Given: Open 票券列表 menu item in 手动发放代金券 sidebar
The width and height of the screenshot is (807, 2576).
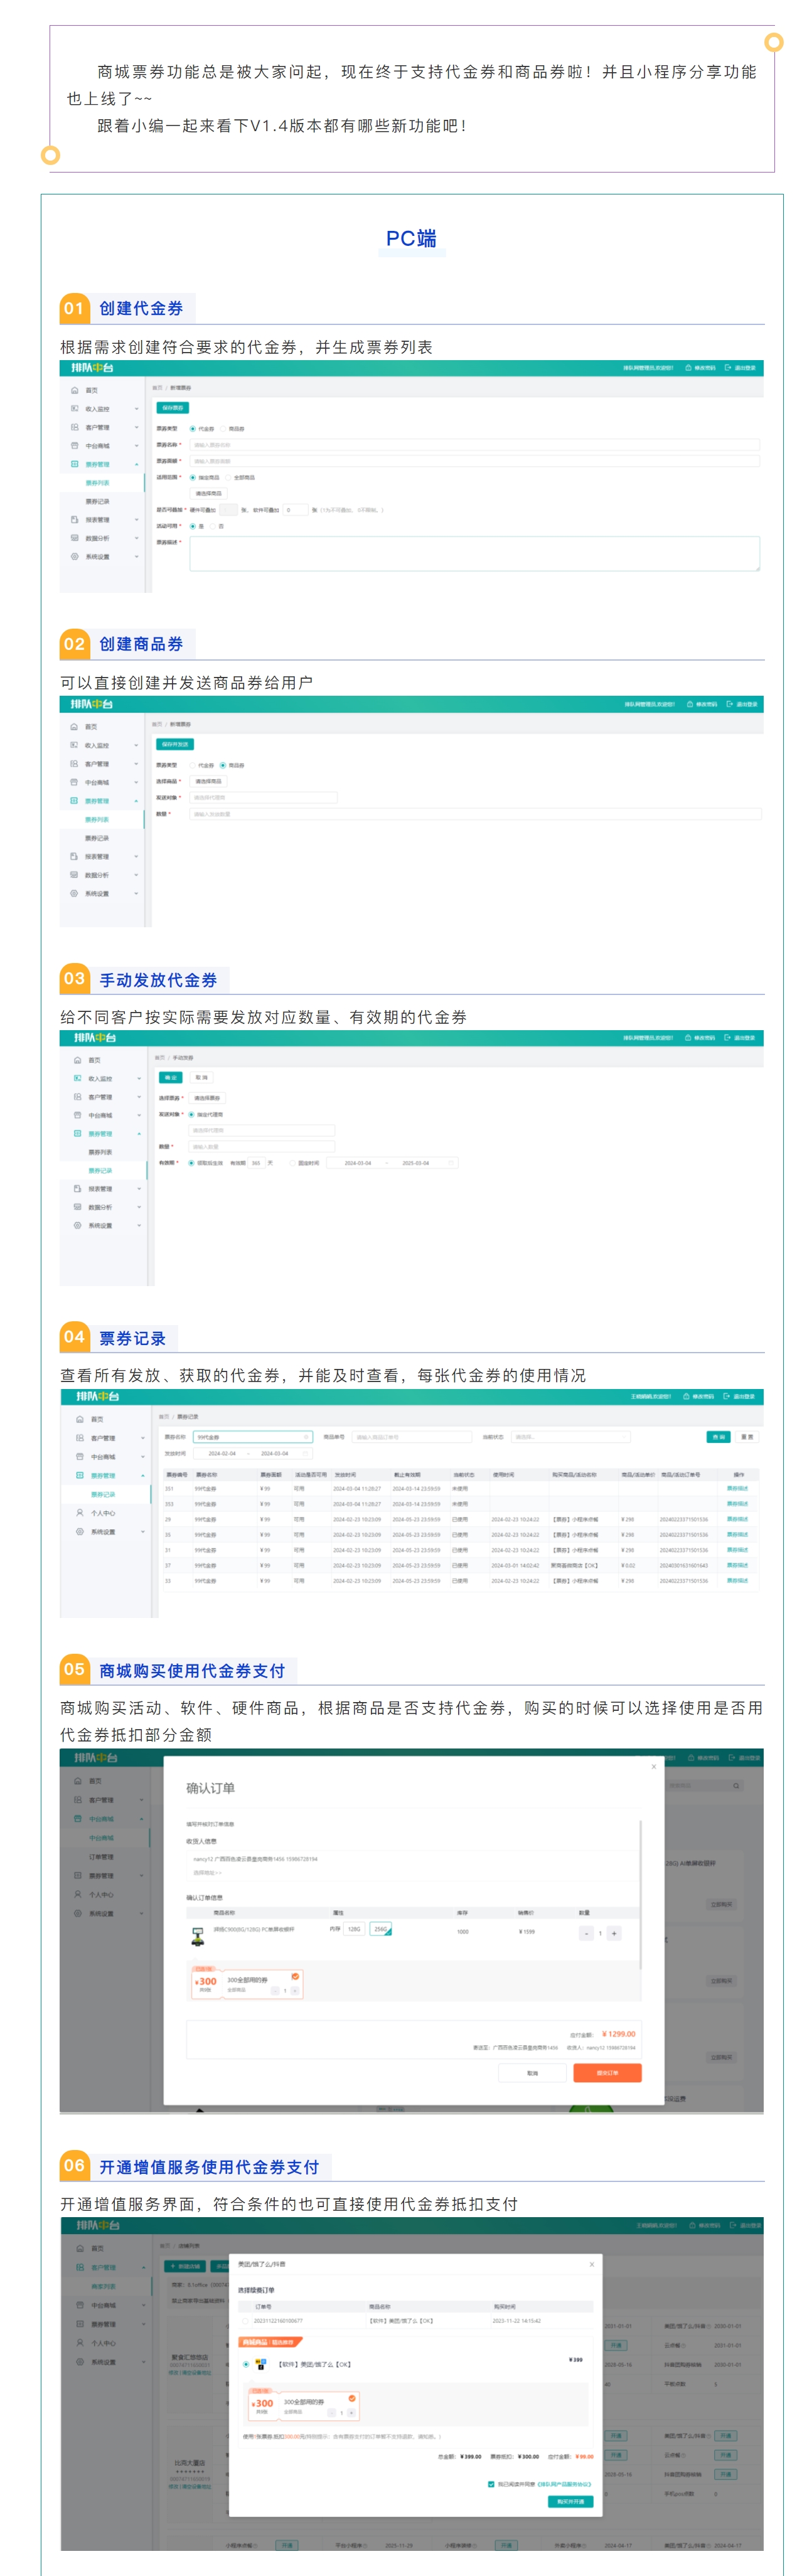Looking at the screenshot, I should tap(101, 1152).
